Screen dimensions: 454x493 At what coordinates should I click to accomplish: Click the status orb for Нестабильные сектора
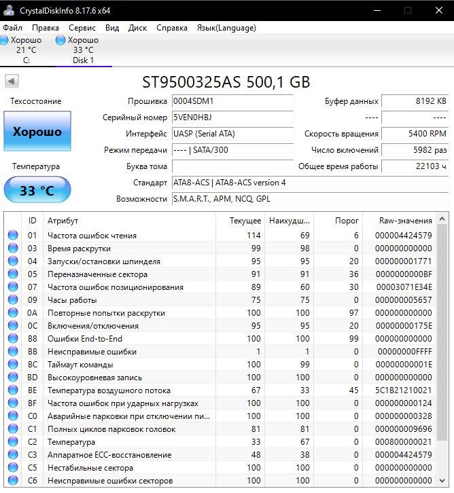click(13, 467)
